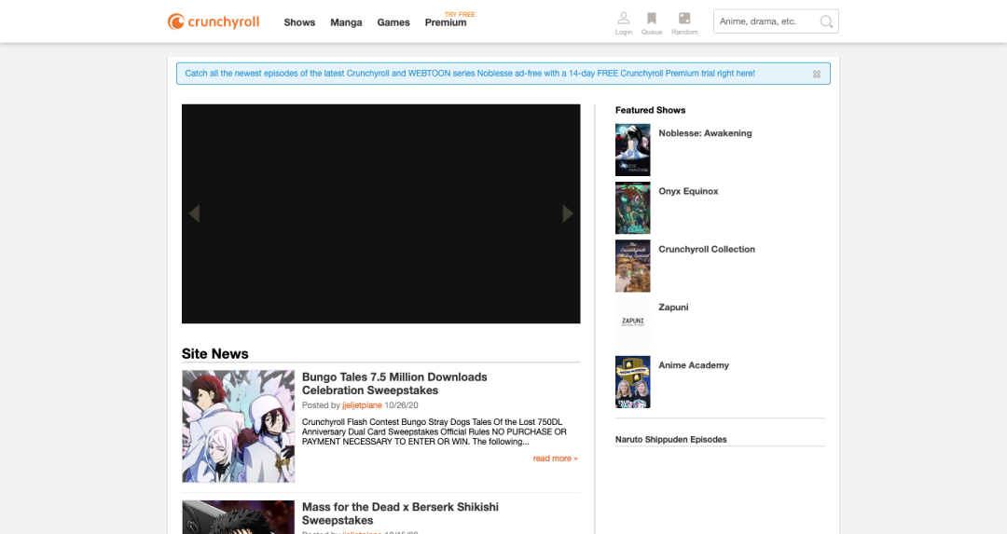Viewport: 1007px width, 534px height.
Task: Open the Manga menu
Action: [346, 22]
